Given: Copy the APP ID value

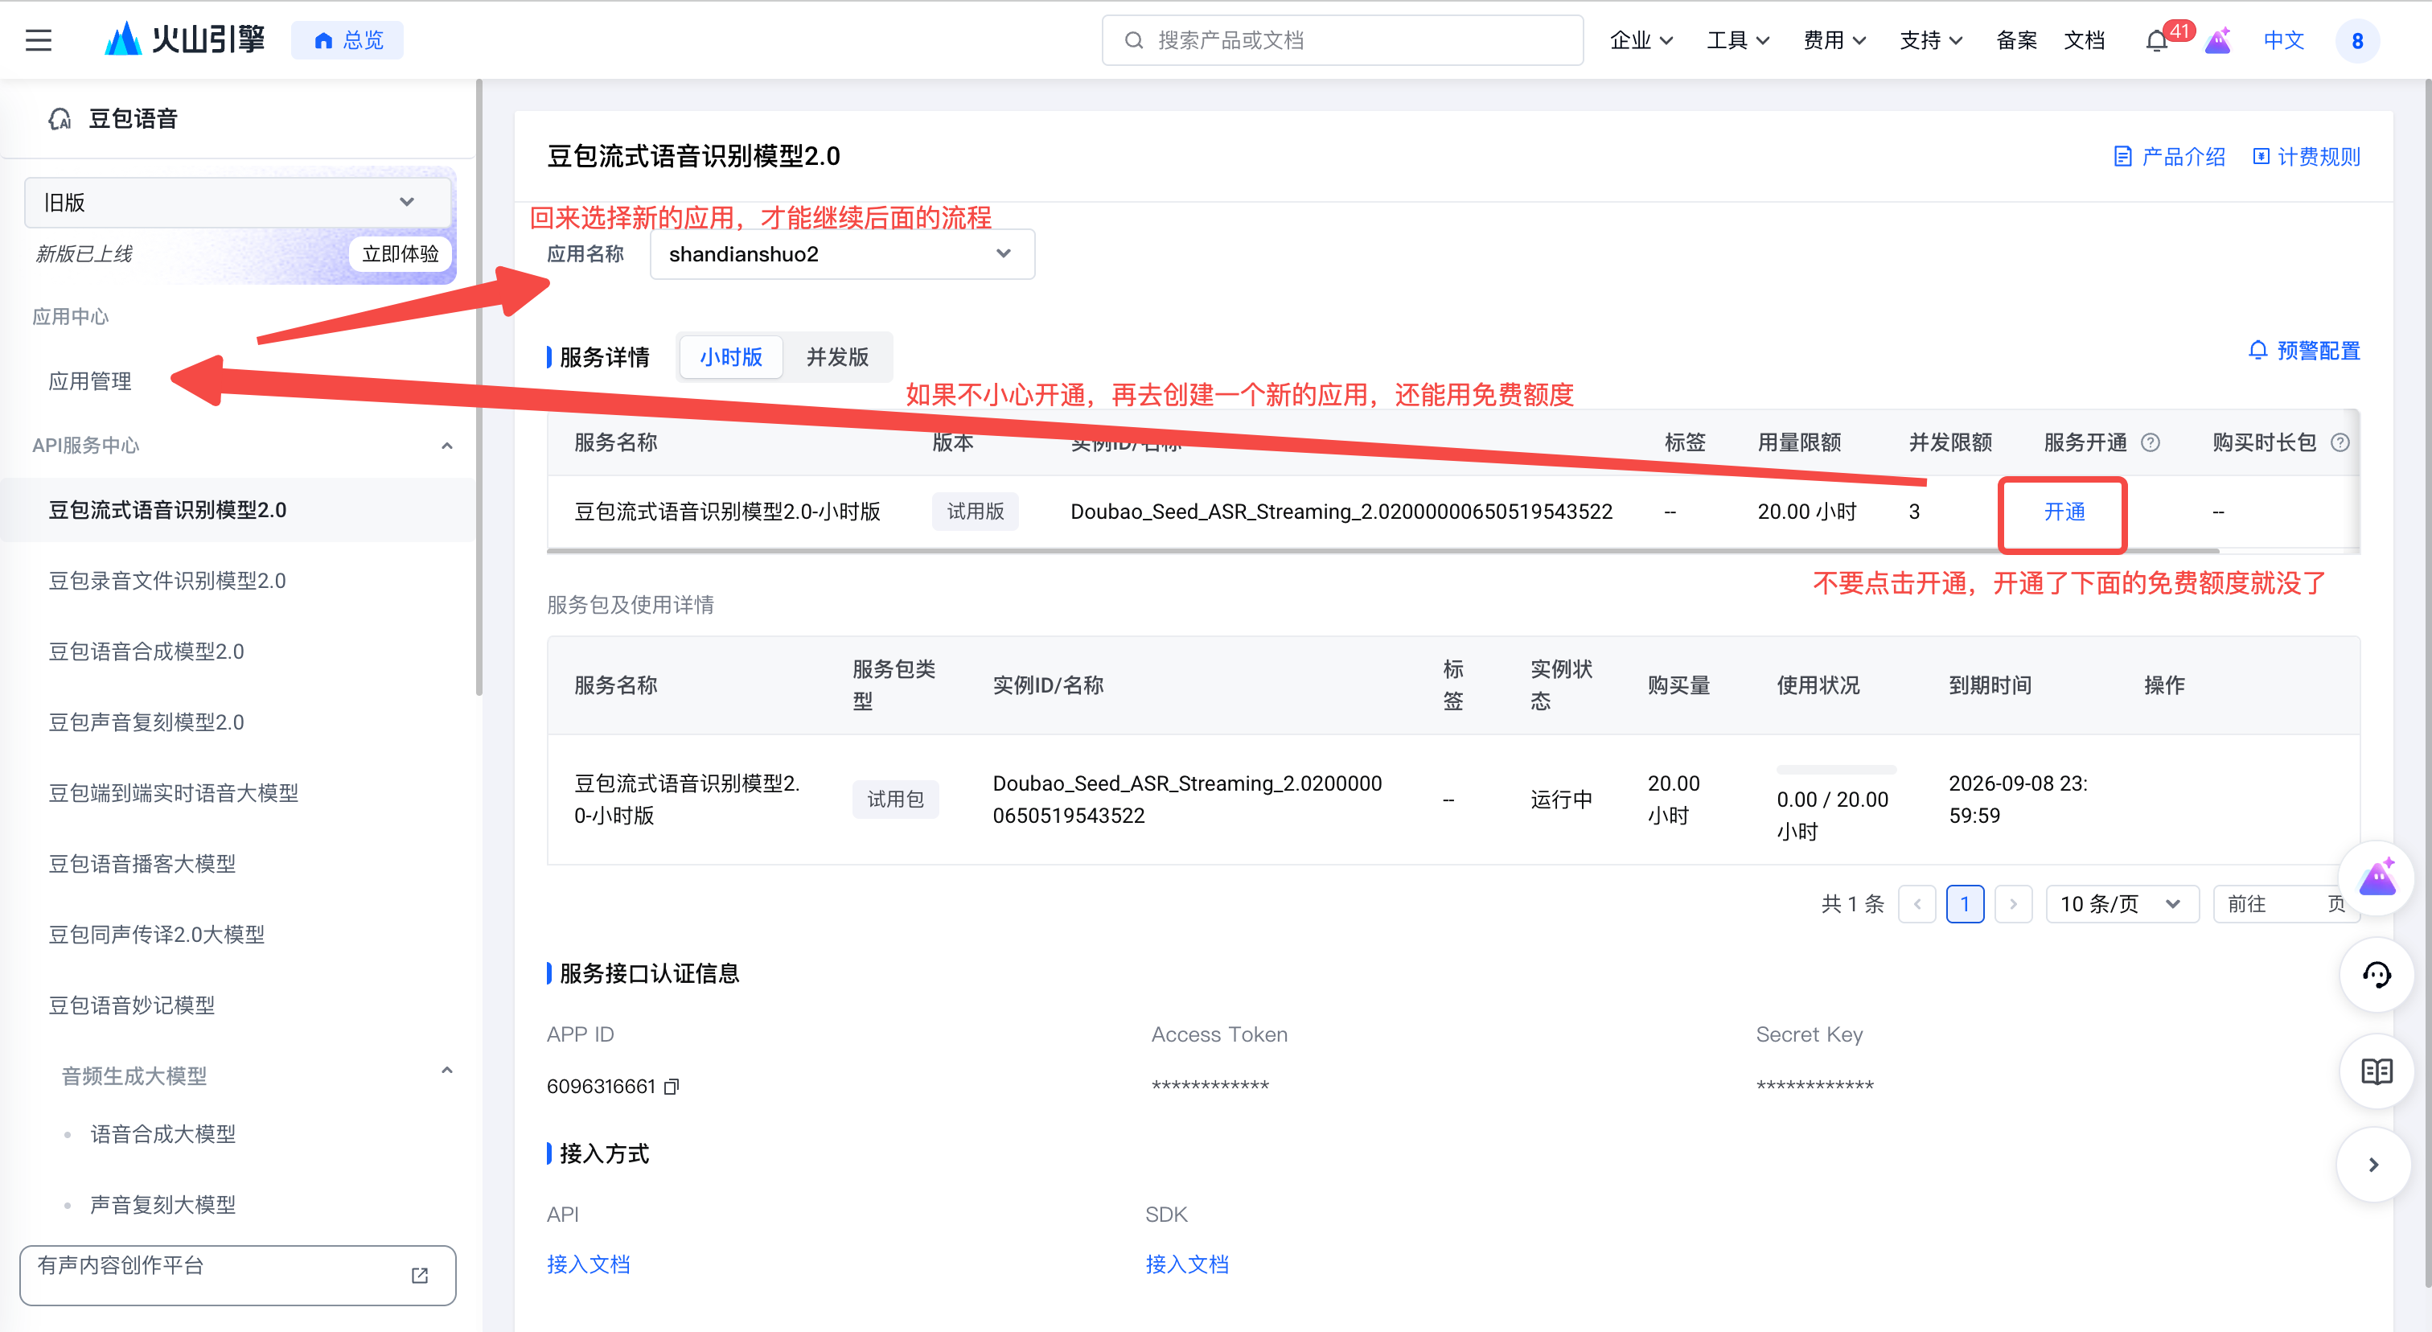Looking at the screenshot, I should click(x=672, y=1087).
